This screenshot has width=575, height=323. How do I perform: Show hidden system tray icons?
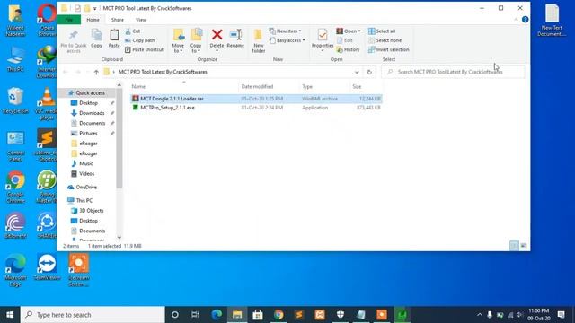480,315
